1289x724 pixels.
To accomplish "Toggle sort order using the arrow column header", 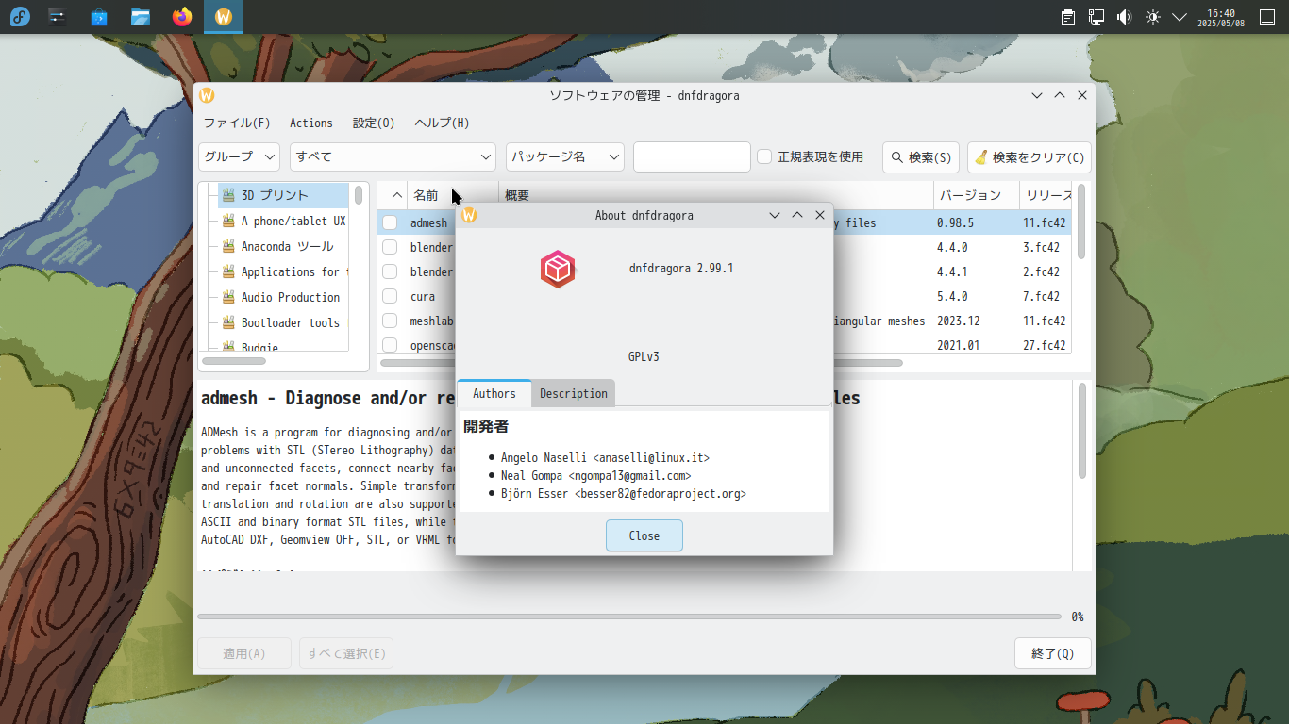I will [x=393, y=195].
